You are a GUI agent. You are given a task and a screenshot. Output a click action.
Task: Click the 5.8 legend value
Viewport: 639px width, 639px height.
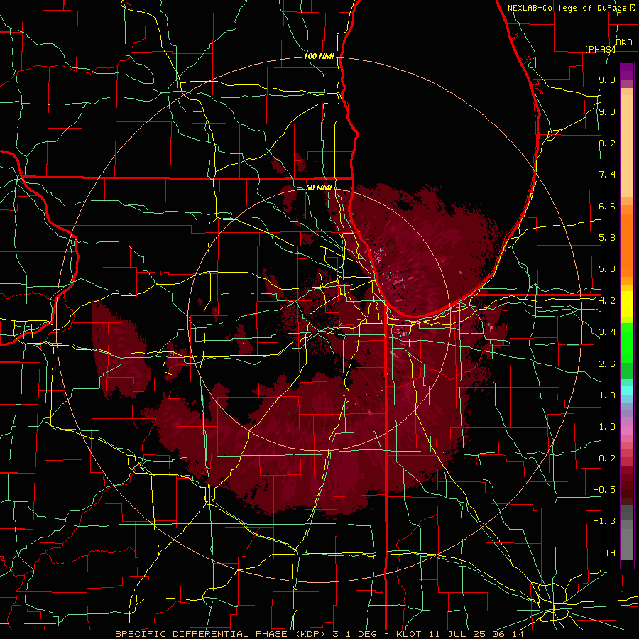pyautogui.click(x=607, y=237)
